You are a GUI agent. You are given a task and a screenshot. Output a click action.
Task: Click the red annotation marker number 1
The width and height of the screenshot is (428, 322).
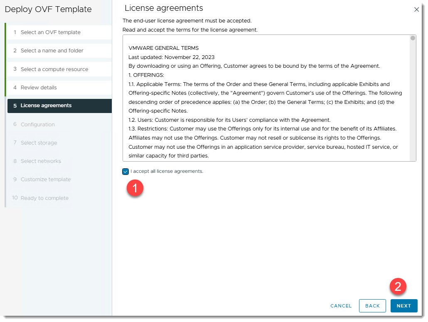135,188
